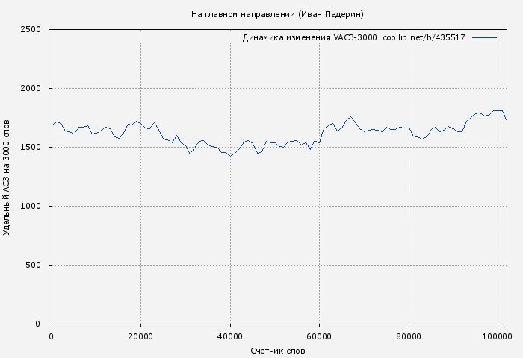Open the coollib.net/b/435517 link in legend

(424, 37)
